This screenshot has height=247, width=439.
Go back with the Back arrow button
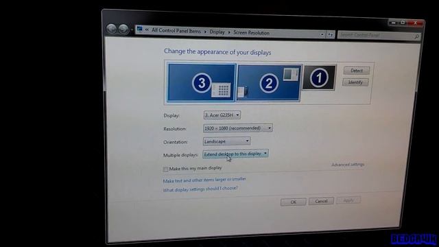click(x=111, y=29)
